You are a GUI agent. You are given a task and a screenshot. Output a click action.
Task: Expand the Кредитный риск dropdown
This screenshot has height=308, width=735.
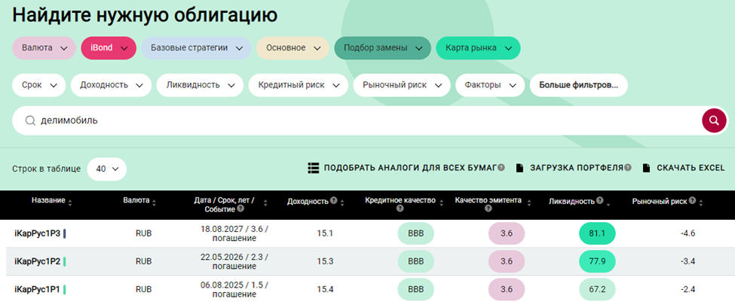[x=299, y=85]
